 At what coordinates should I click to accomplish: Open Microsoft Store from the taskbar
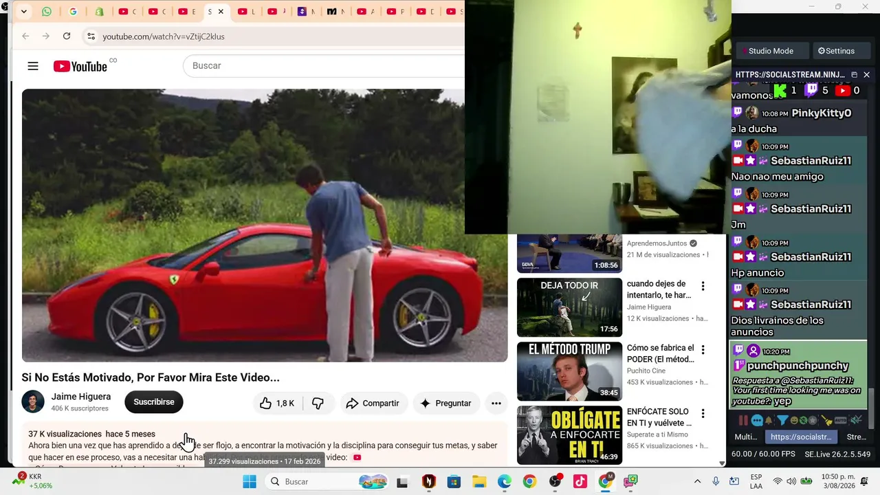tap(453, 481)
